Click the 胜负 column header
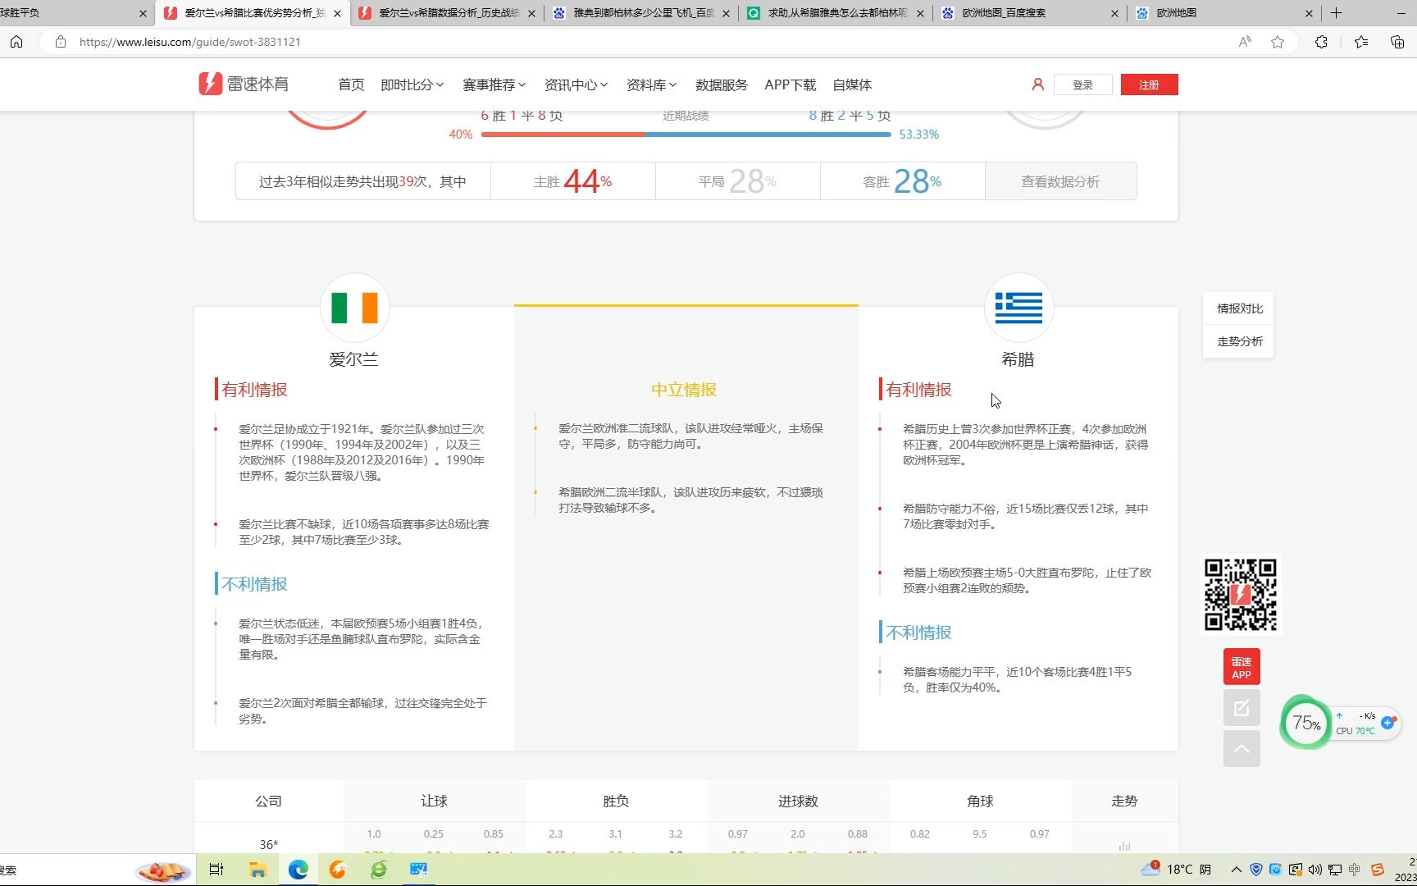1417x886 pixels. click(x=616, y=801)
